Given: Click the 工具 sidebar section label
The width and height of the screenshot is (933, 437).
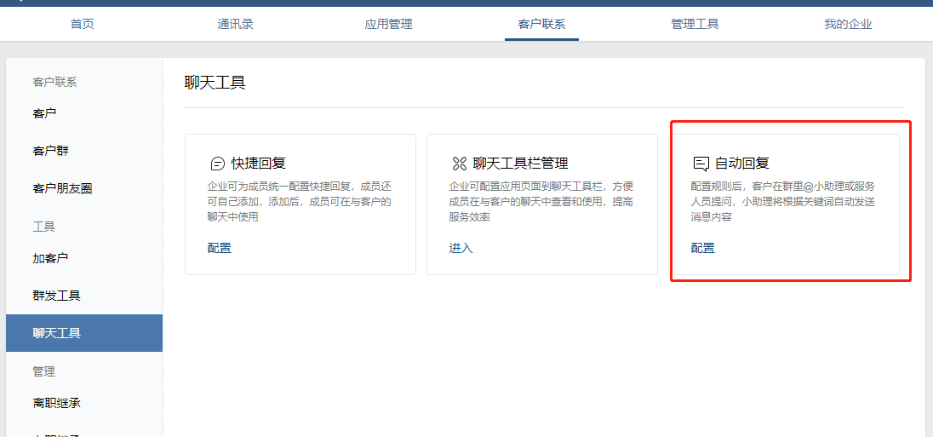Looking at the screenshot, I should (x=43, y=227).
